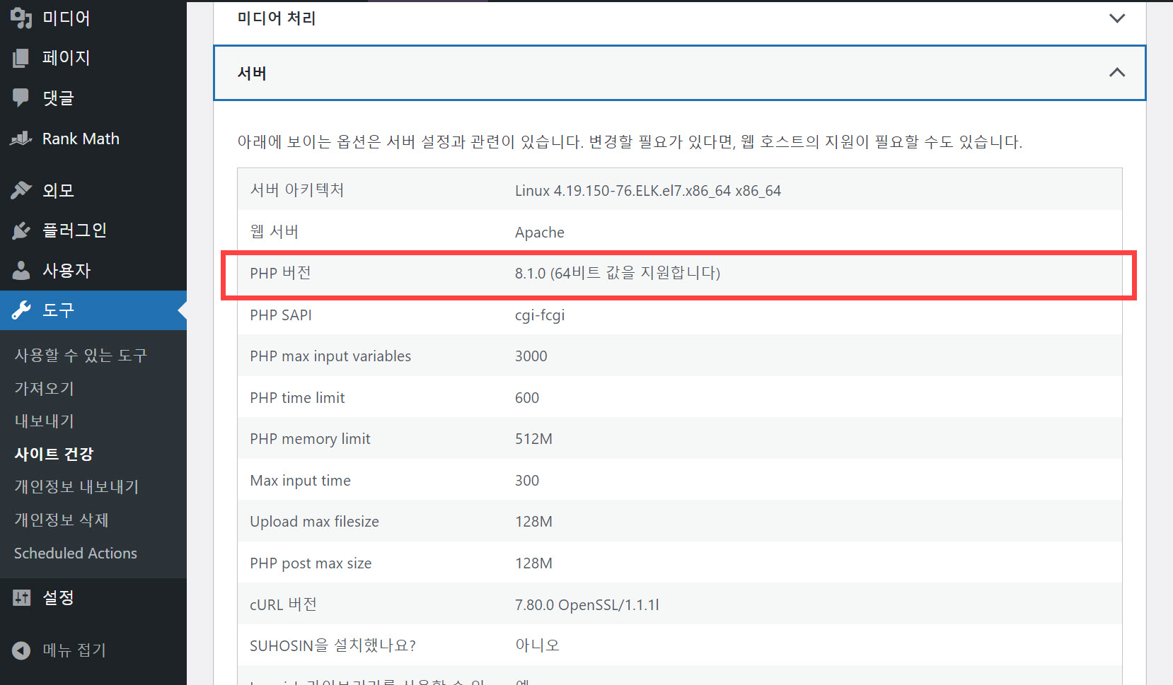Click the 댓글 (Comments) speech bubble icon

(21, 98)
